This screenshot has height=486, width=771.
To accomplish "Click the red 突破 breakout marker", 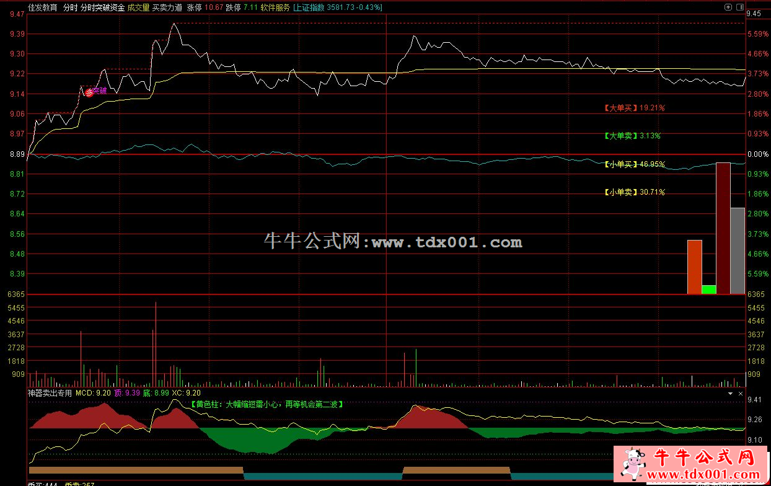I will [89, 92].
